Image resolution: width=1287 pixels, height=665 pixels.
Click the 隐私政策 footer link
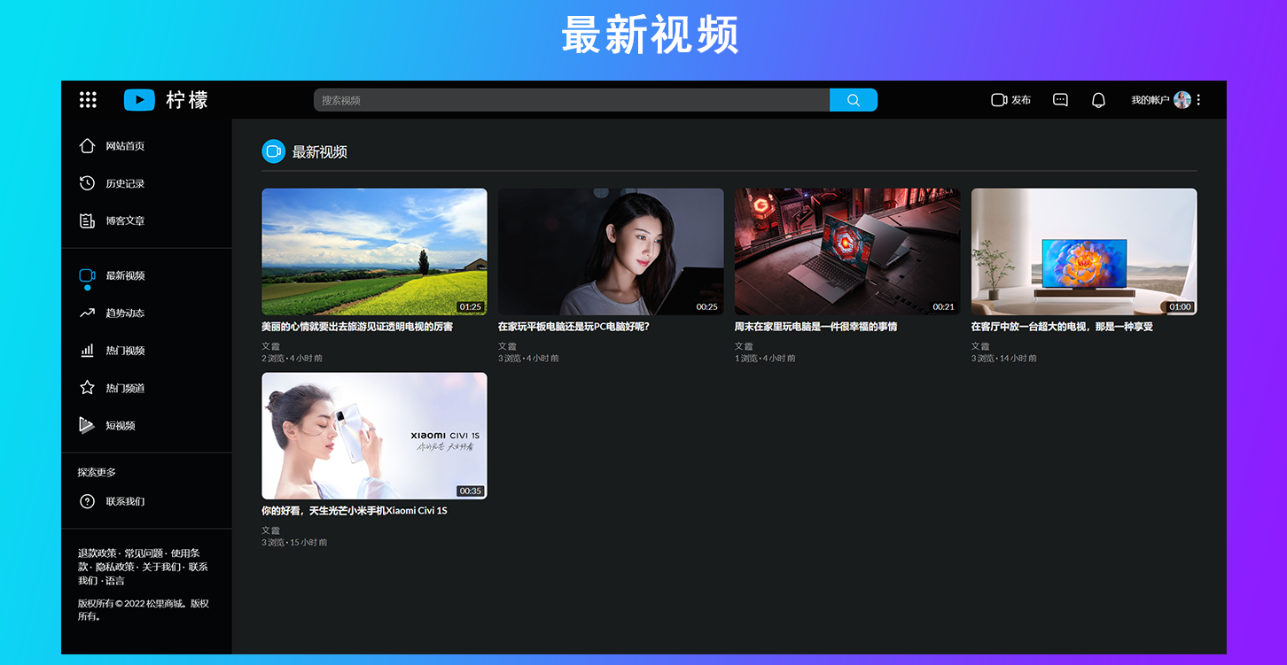[x=115, y=568]
